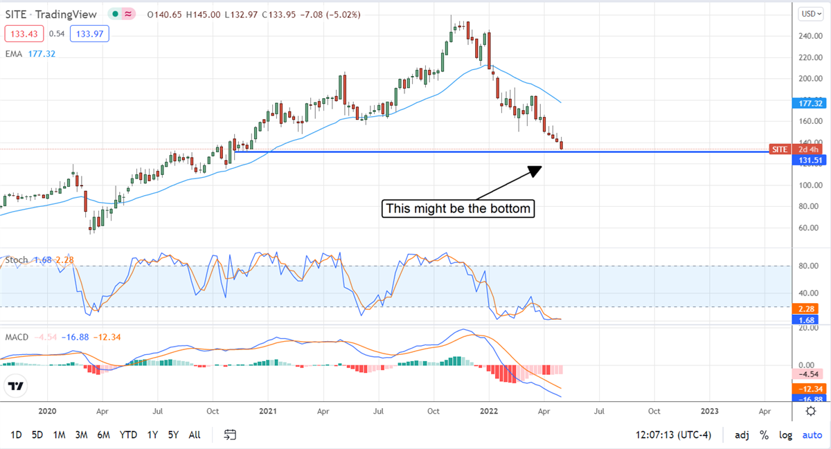Toggle log scale mode
The height and width of the screenshot is (449, 831).
785,434
